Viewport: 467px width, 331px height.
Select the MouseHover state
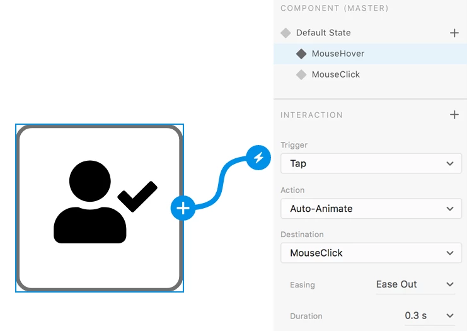pos(370,54)
